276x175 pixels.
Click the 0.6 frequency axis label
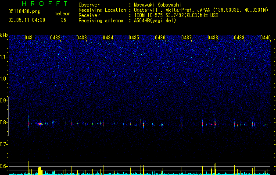tap(4, 166)
